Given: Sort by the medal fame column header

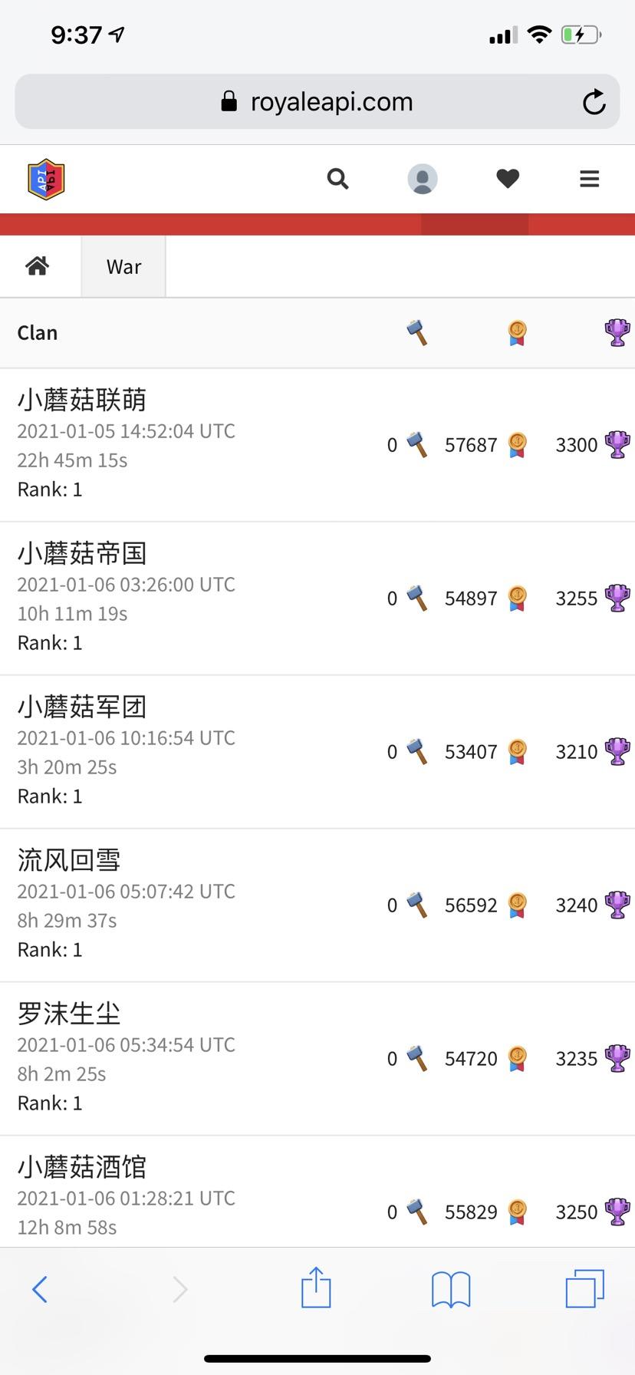Looking at the screenshot, I should click(x=517, y=333).
